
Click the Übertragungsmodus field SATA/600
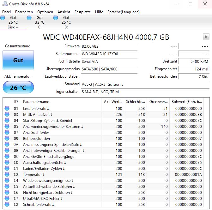coord(109,69)
